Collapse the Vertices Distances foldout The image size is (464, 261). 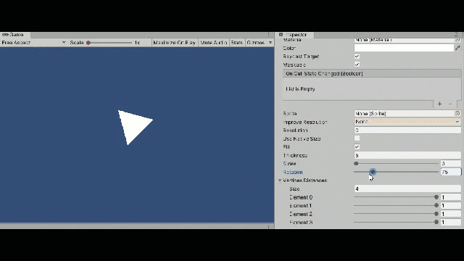(280, 181)
